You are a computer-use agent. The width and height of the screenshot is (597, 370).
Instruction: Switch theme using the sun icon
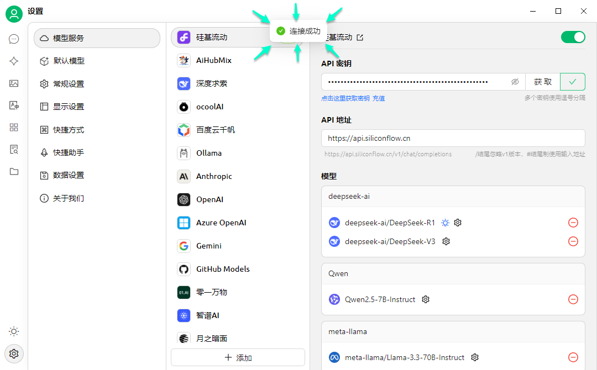coord(14,331)
